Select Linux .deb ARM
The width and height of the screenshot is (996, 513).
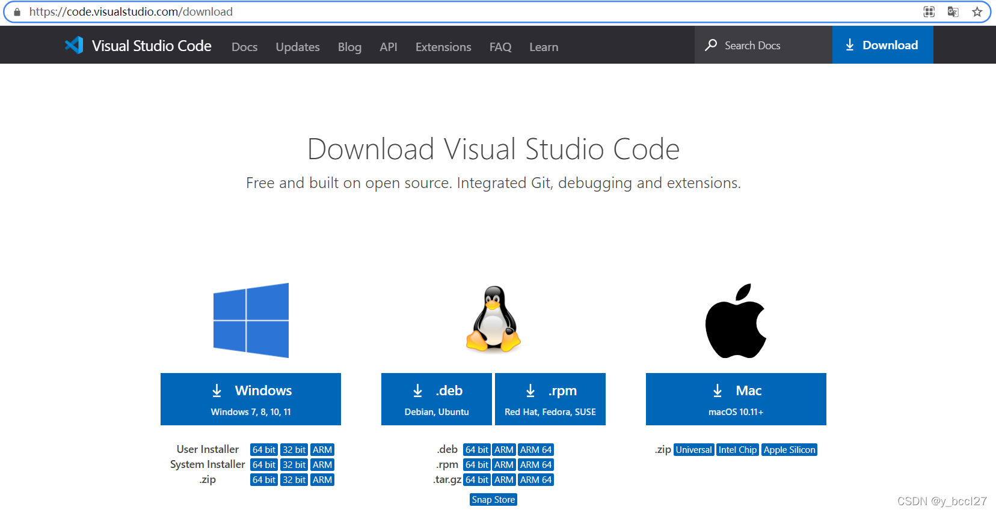pyautogui.click(x=504, y=449)
